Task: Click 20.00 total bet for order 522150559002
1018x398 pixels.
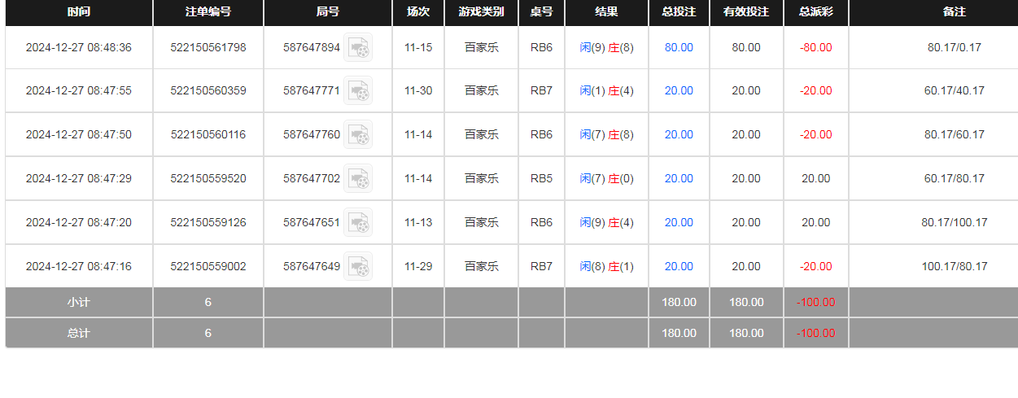Action: pos(679,267)
